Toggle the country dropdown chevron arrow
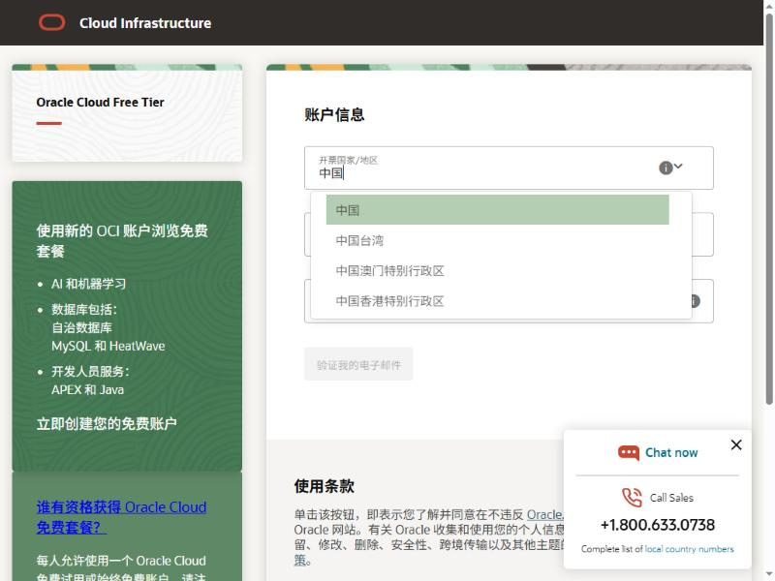This screenshot has height=581, width=775. [678, 167]
